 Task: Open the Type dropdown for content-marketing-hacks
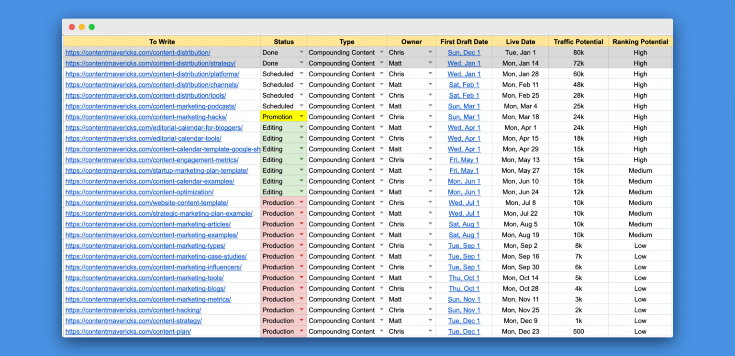point(381,117)
